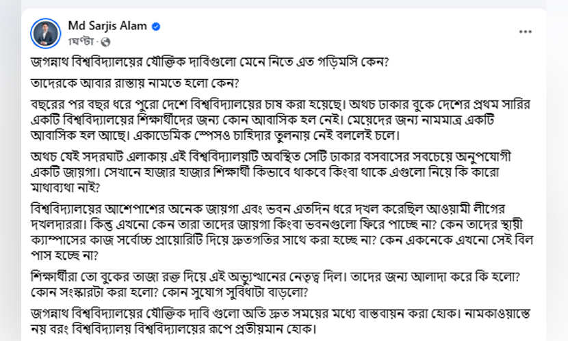The image size is (568, 341).
Task: Click the line beginning "আবাসিক হল আছে"
Action: 215,135
